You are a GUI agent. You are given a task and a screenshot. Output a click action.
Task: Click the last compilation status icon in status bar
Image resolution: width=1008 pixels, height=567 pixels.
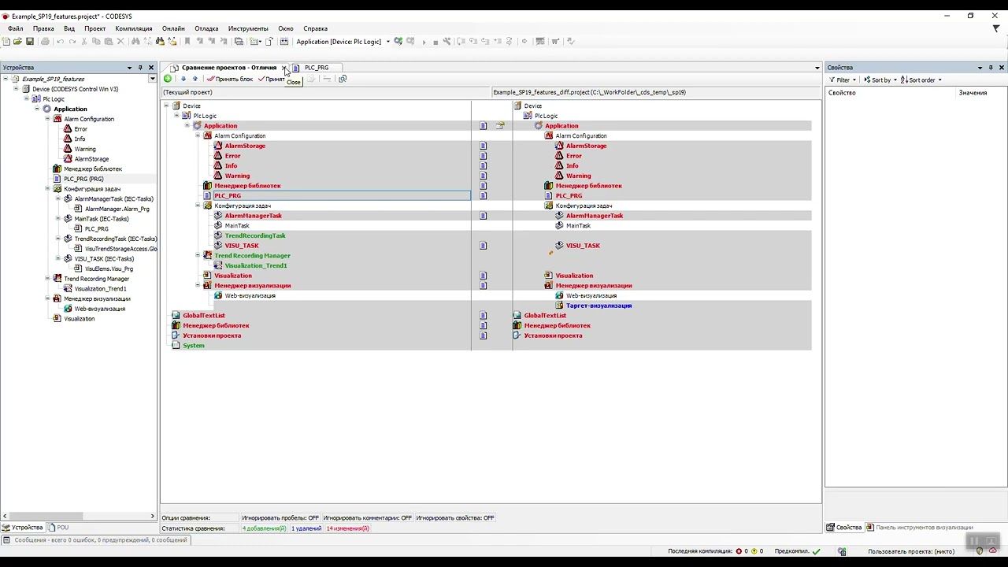tap(740, 551)
